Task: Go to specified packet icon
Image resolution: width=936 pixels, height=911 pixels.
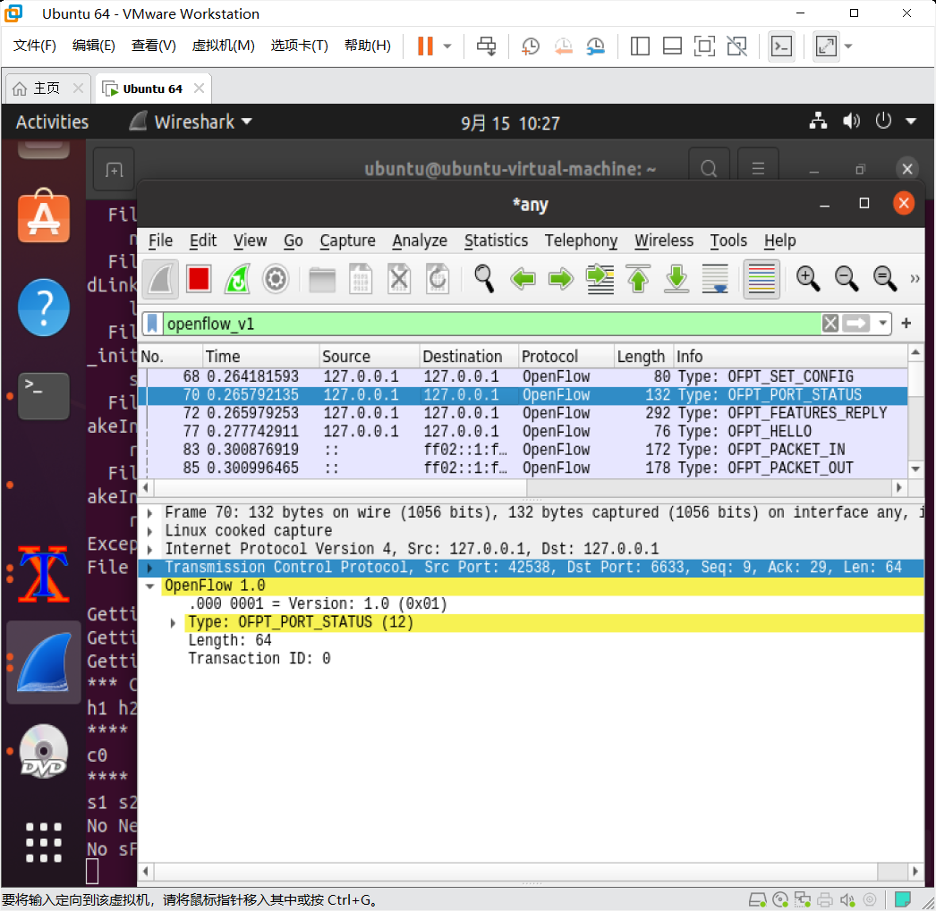Action: tap(600, 279)
